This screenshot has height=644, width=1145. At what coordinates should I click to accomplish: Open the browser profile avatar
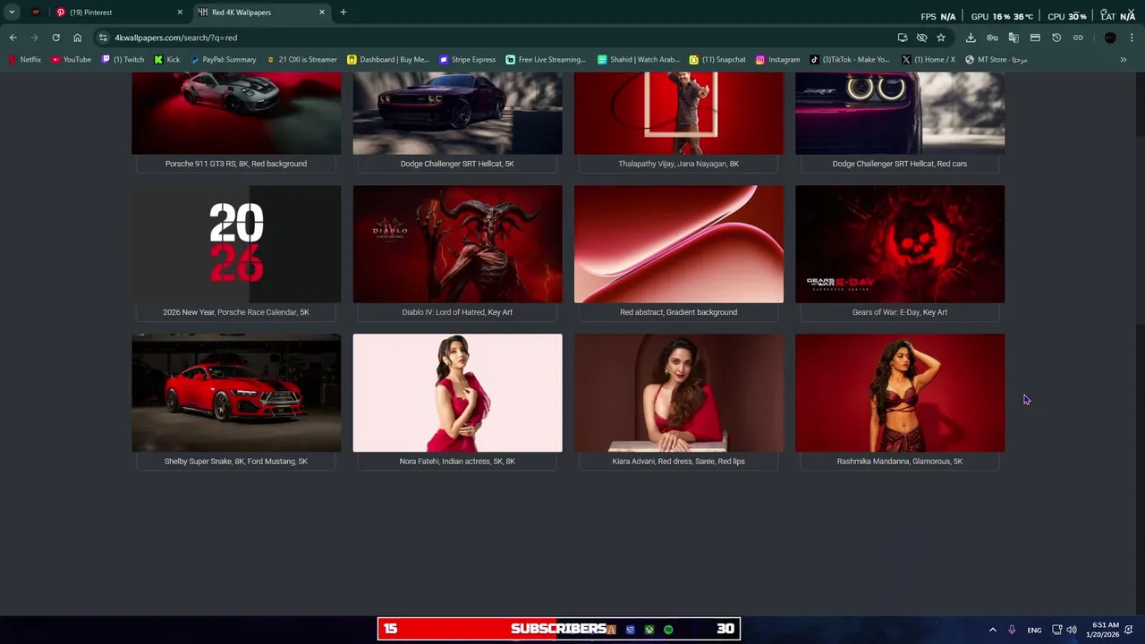(1110, 38)
